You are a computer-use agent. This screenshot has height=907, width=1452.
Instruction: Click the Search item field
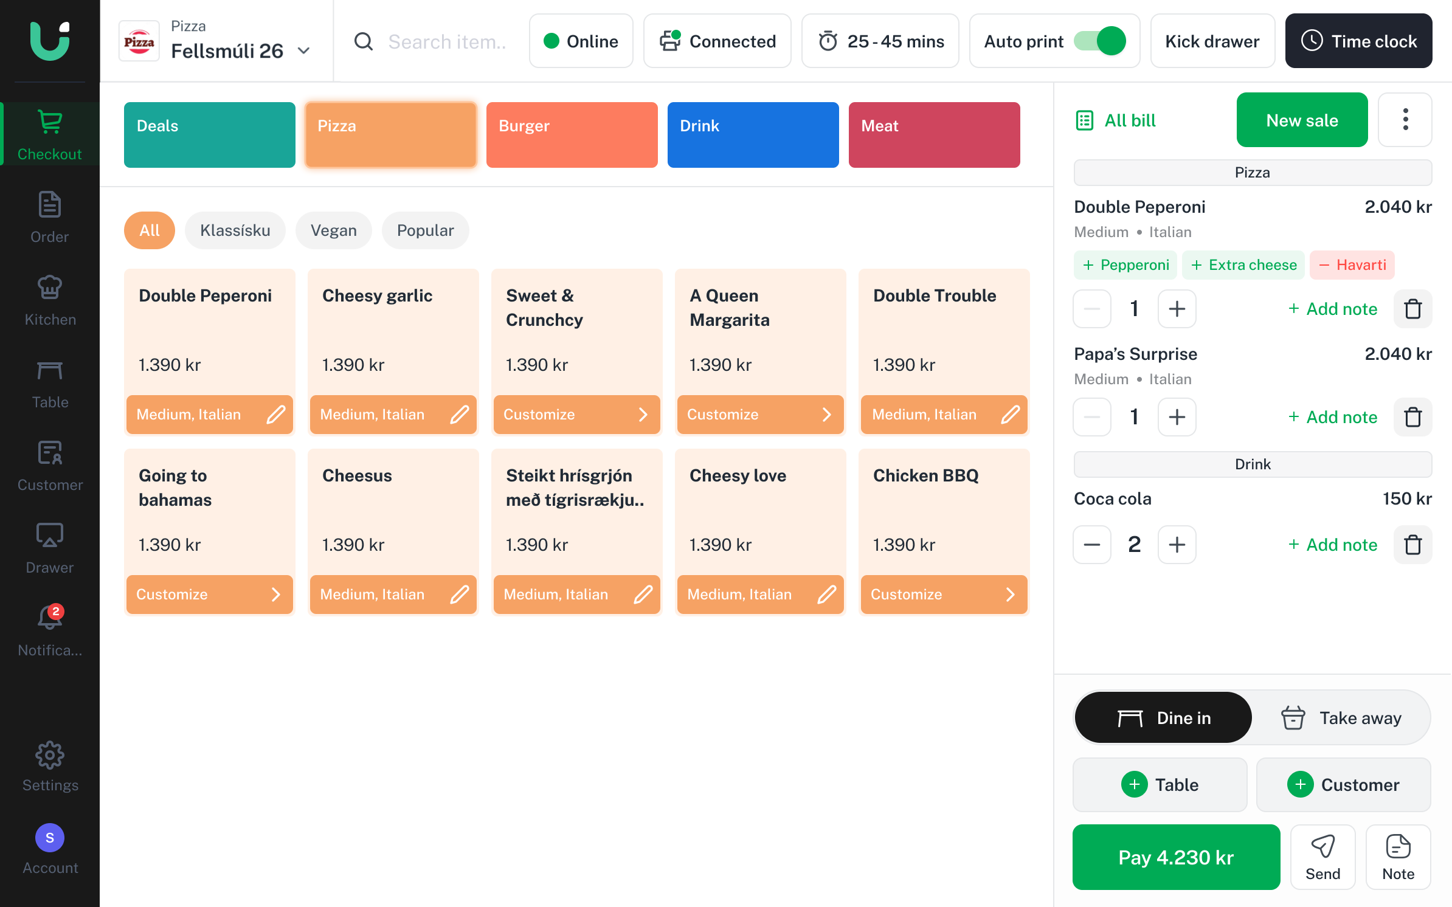[447, 41]
